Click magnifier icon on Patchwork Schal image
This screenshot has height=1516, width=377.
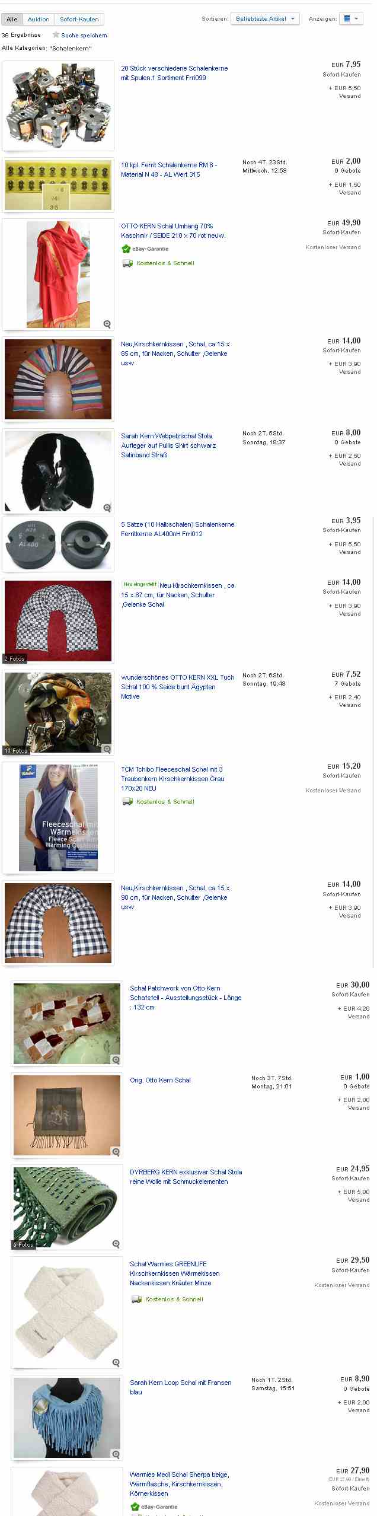tap(116, 1060)
